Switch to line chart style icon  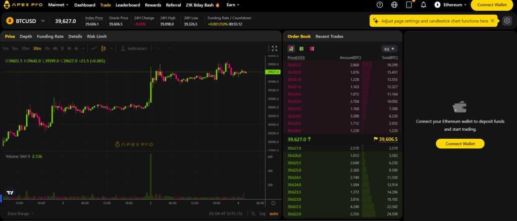point(94,48)
